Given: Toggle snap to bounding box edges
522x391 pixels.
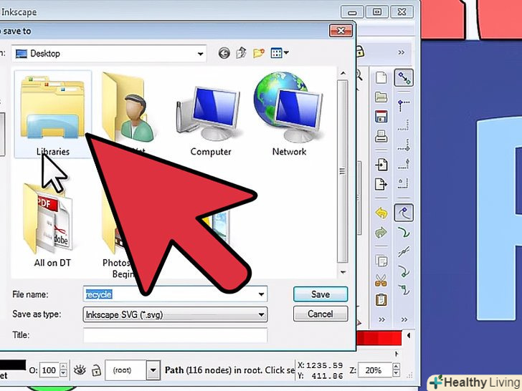Looking at the screenshot, I should click(x=404, y=125).
